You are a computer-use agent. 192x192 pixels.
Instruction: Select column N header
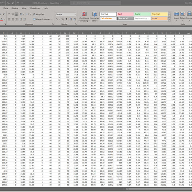coord(74,33)
